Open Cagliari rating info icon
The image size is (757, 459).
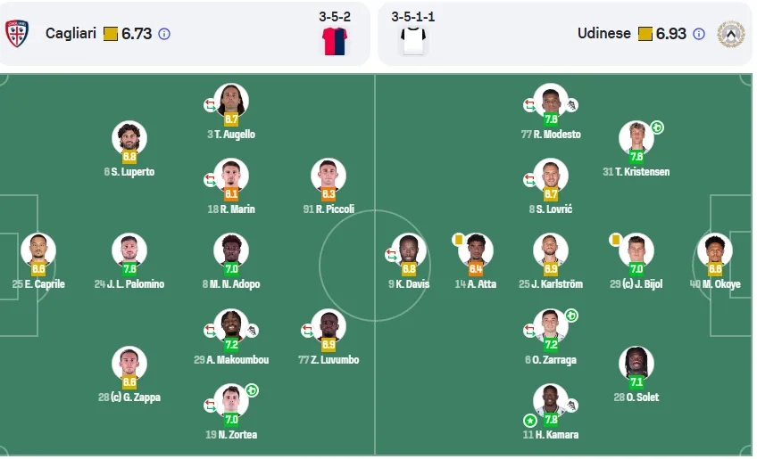164,34
